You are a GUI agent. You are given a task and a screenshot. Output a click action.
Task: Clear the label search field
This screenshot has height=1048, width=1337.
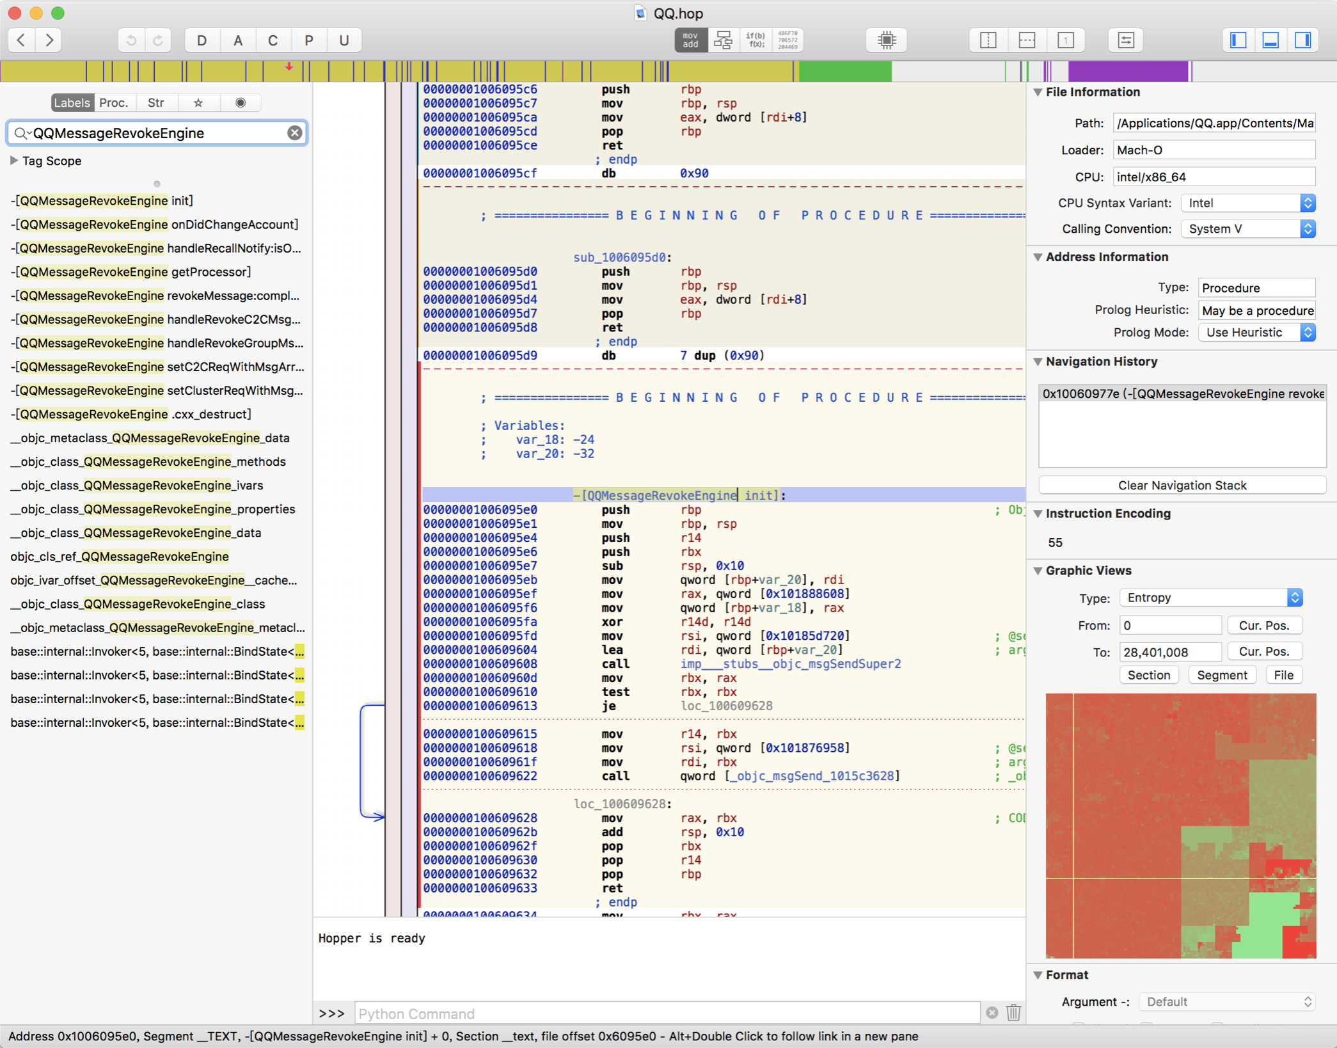click(x=294, y=132)
